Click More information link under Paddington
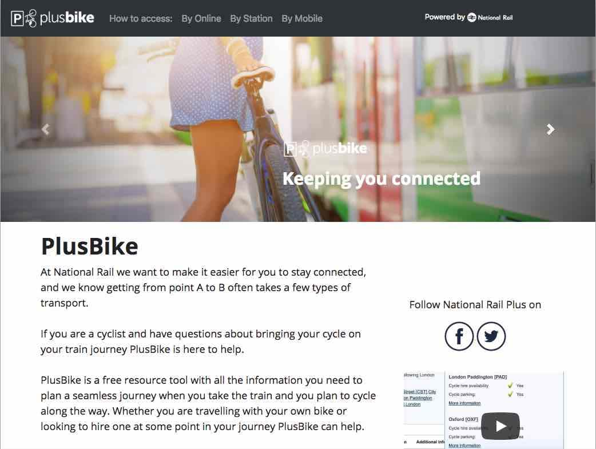This screenshot has width=596, height=449. pos(464,403)
